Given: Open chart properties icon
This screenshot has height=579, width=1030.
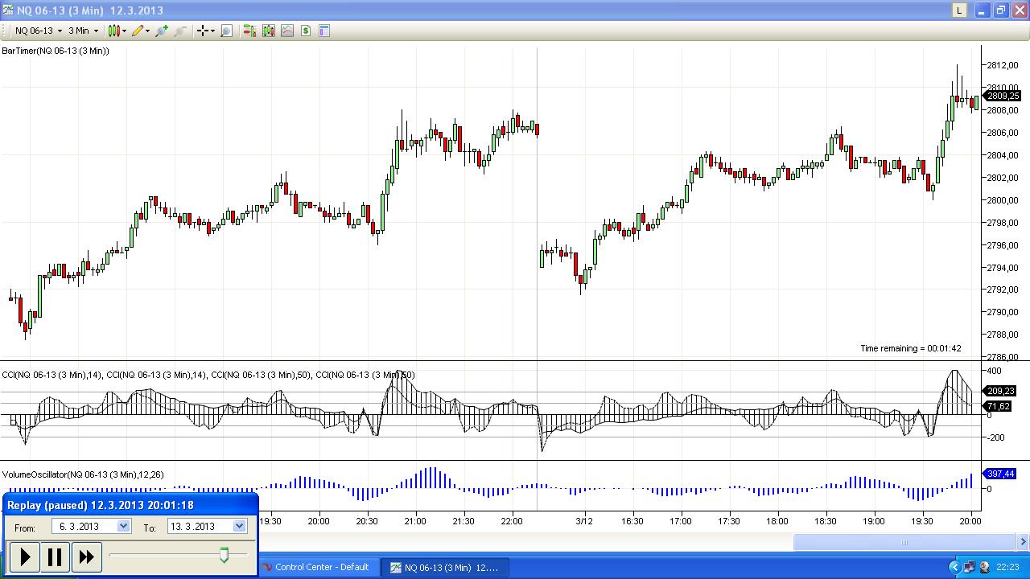Looking at the screenshot, I should click(x=324, y=31).
